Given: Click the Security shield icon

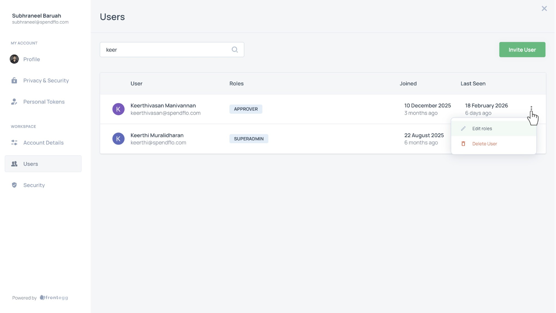Looking at the screenshot, I should pyautogui.click(x=14, y=185).
